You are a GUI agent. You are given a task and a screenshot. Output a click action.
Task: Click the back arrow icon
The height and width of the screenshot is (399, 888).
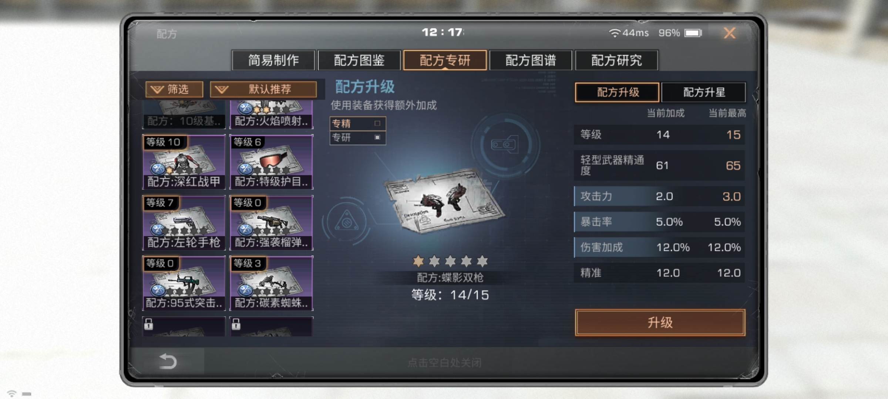(168, 361)
